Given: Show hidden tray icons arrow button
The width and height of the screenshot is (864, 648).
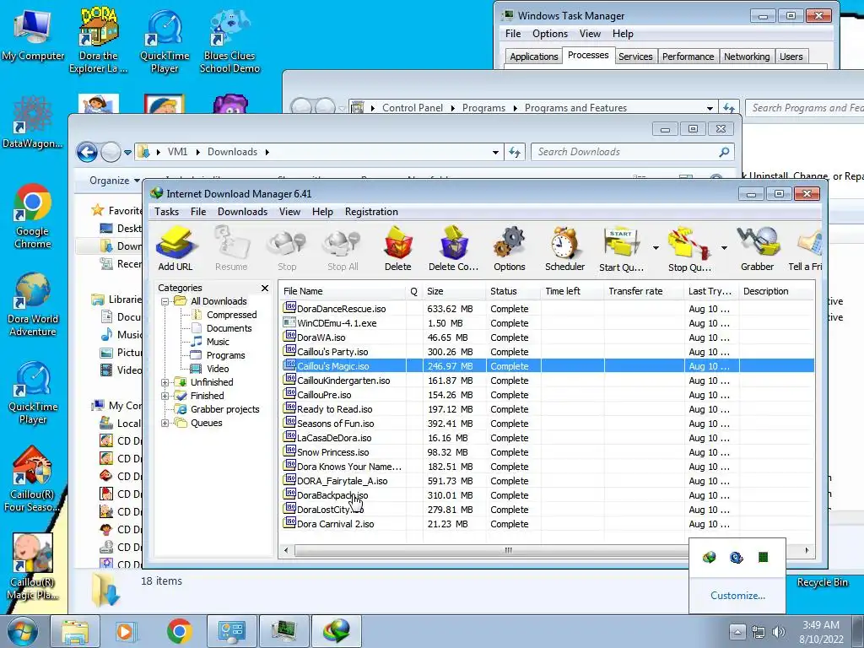Looking at the screenshot, I should pos(737,631).
